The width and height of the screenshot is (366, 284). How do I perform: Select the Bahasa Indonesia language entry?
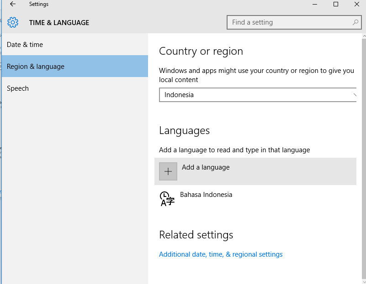(x=255, y=199)
